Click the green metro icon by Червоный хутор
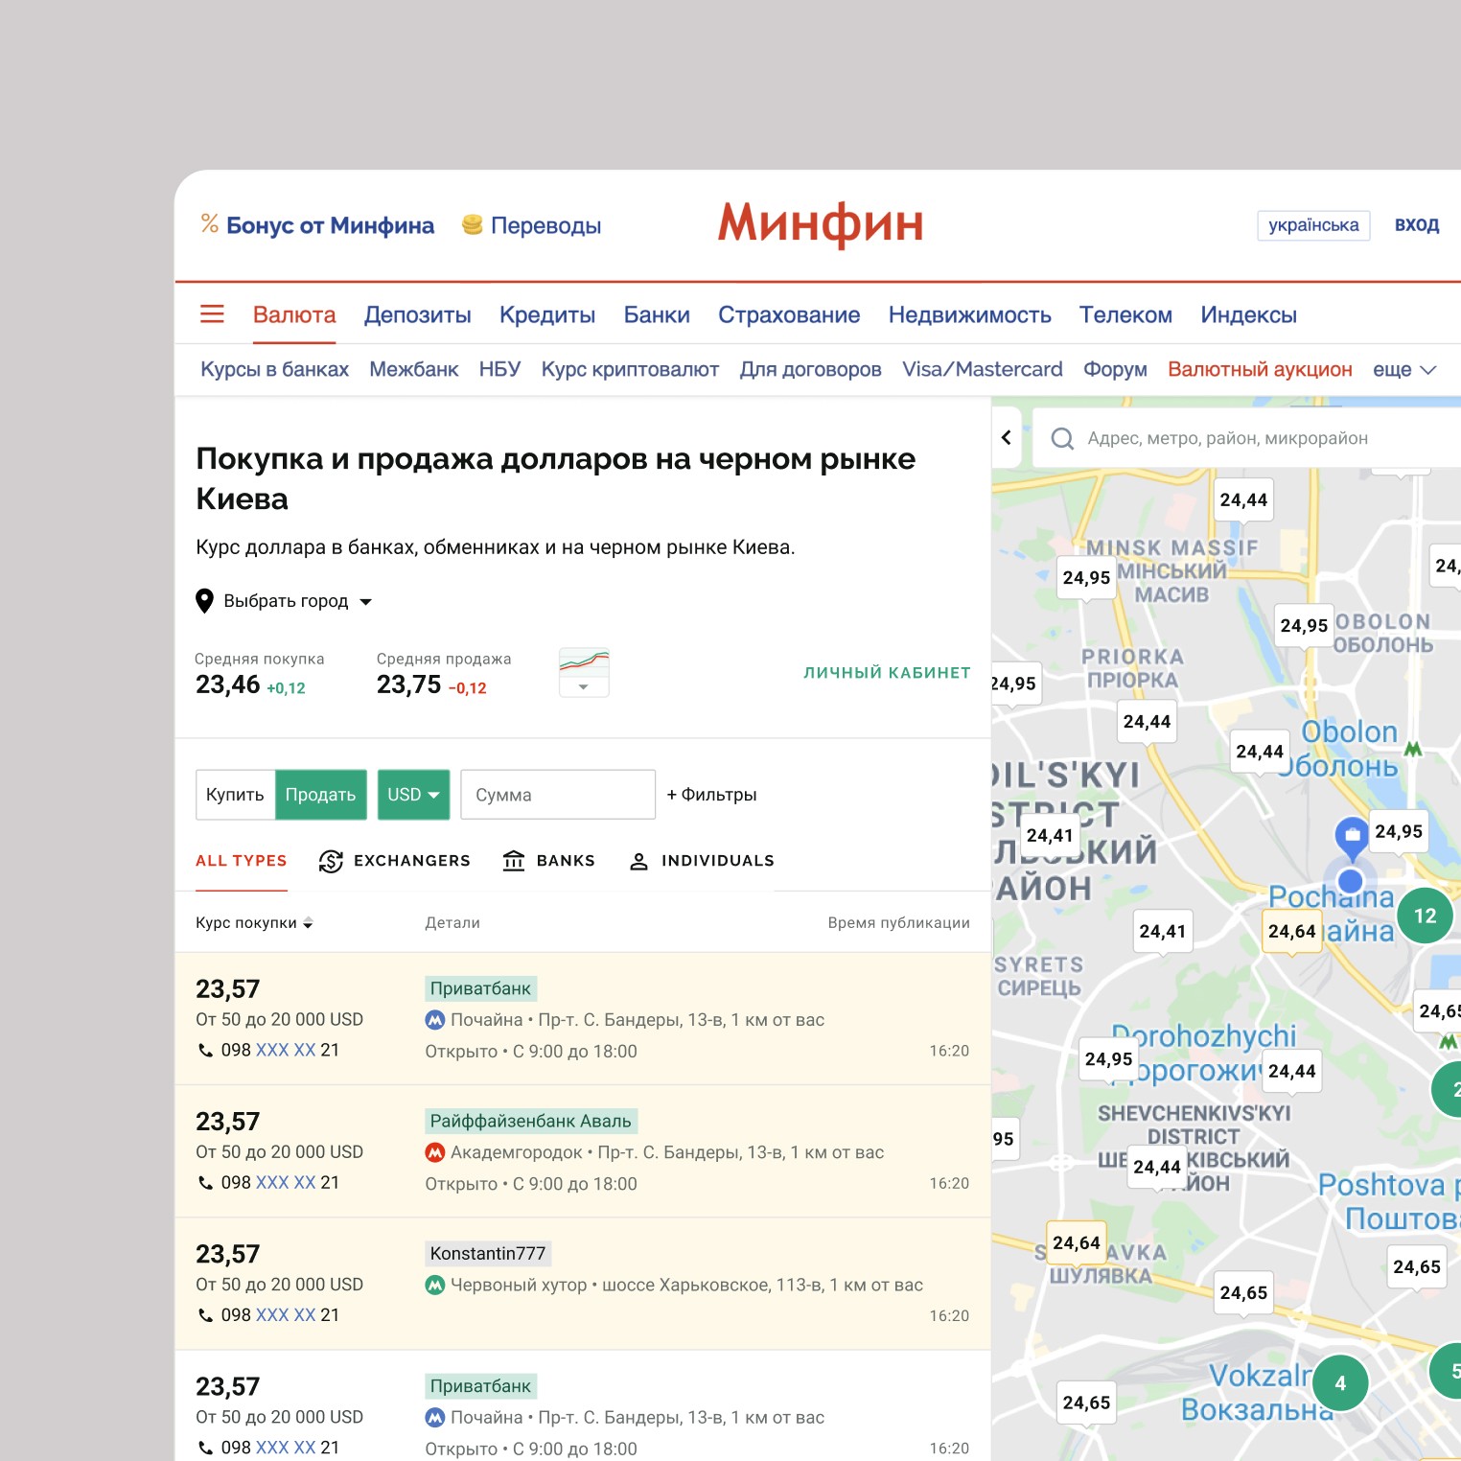Image resolution: width=1461 pixels, height=1461 pixels. click(435, 1285)
